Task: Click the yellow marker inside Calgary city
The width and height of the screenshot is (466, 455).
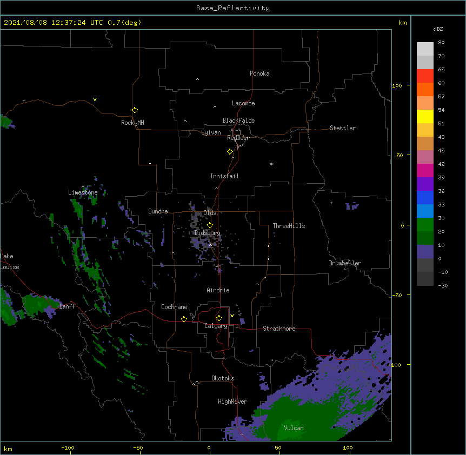Action: [x=219, y=318]
